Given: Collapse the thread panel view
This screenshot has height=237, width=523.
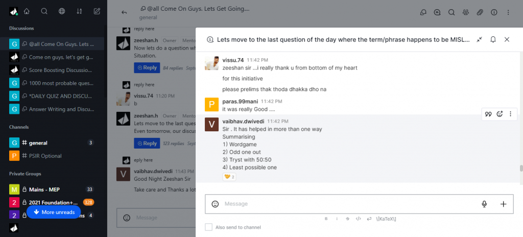Looking at the screenshot, I should 479,39.
